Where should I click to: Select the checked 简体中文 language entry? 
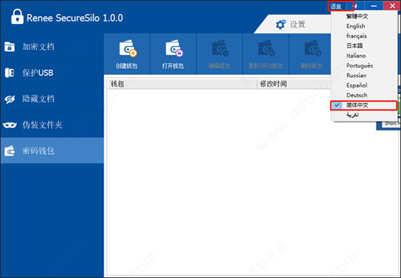[x=364, y=106]
